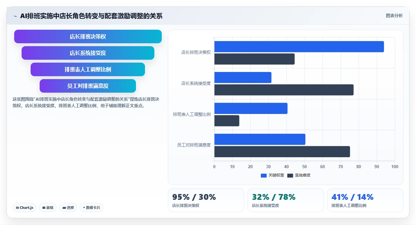Click the 图表分析 label at top right

394,15
